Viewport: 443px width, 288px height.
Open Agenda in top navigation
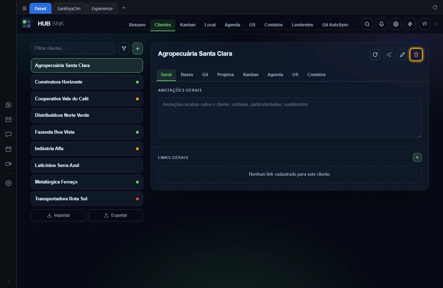(232, 25)
